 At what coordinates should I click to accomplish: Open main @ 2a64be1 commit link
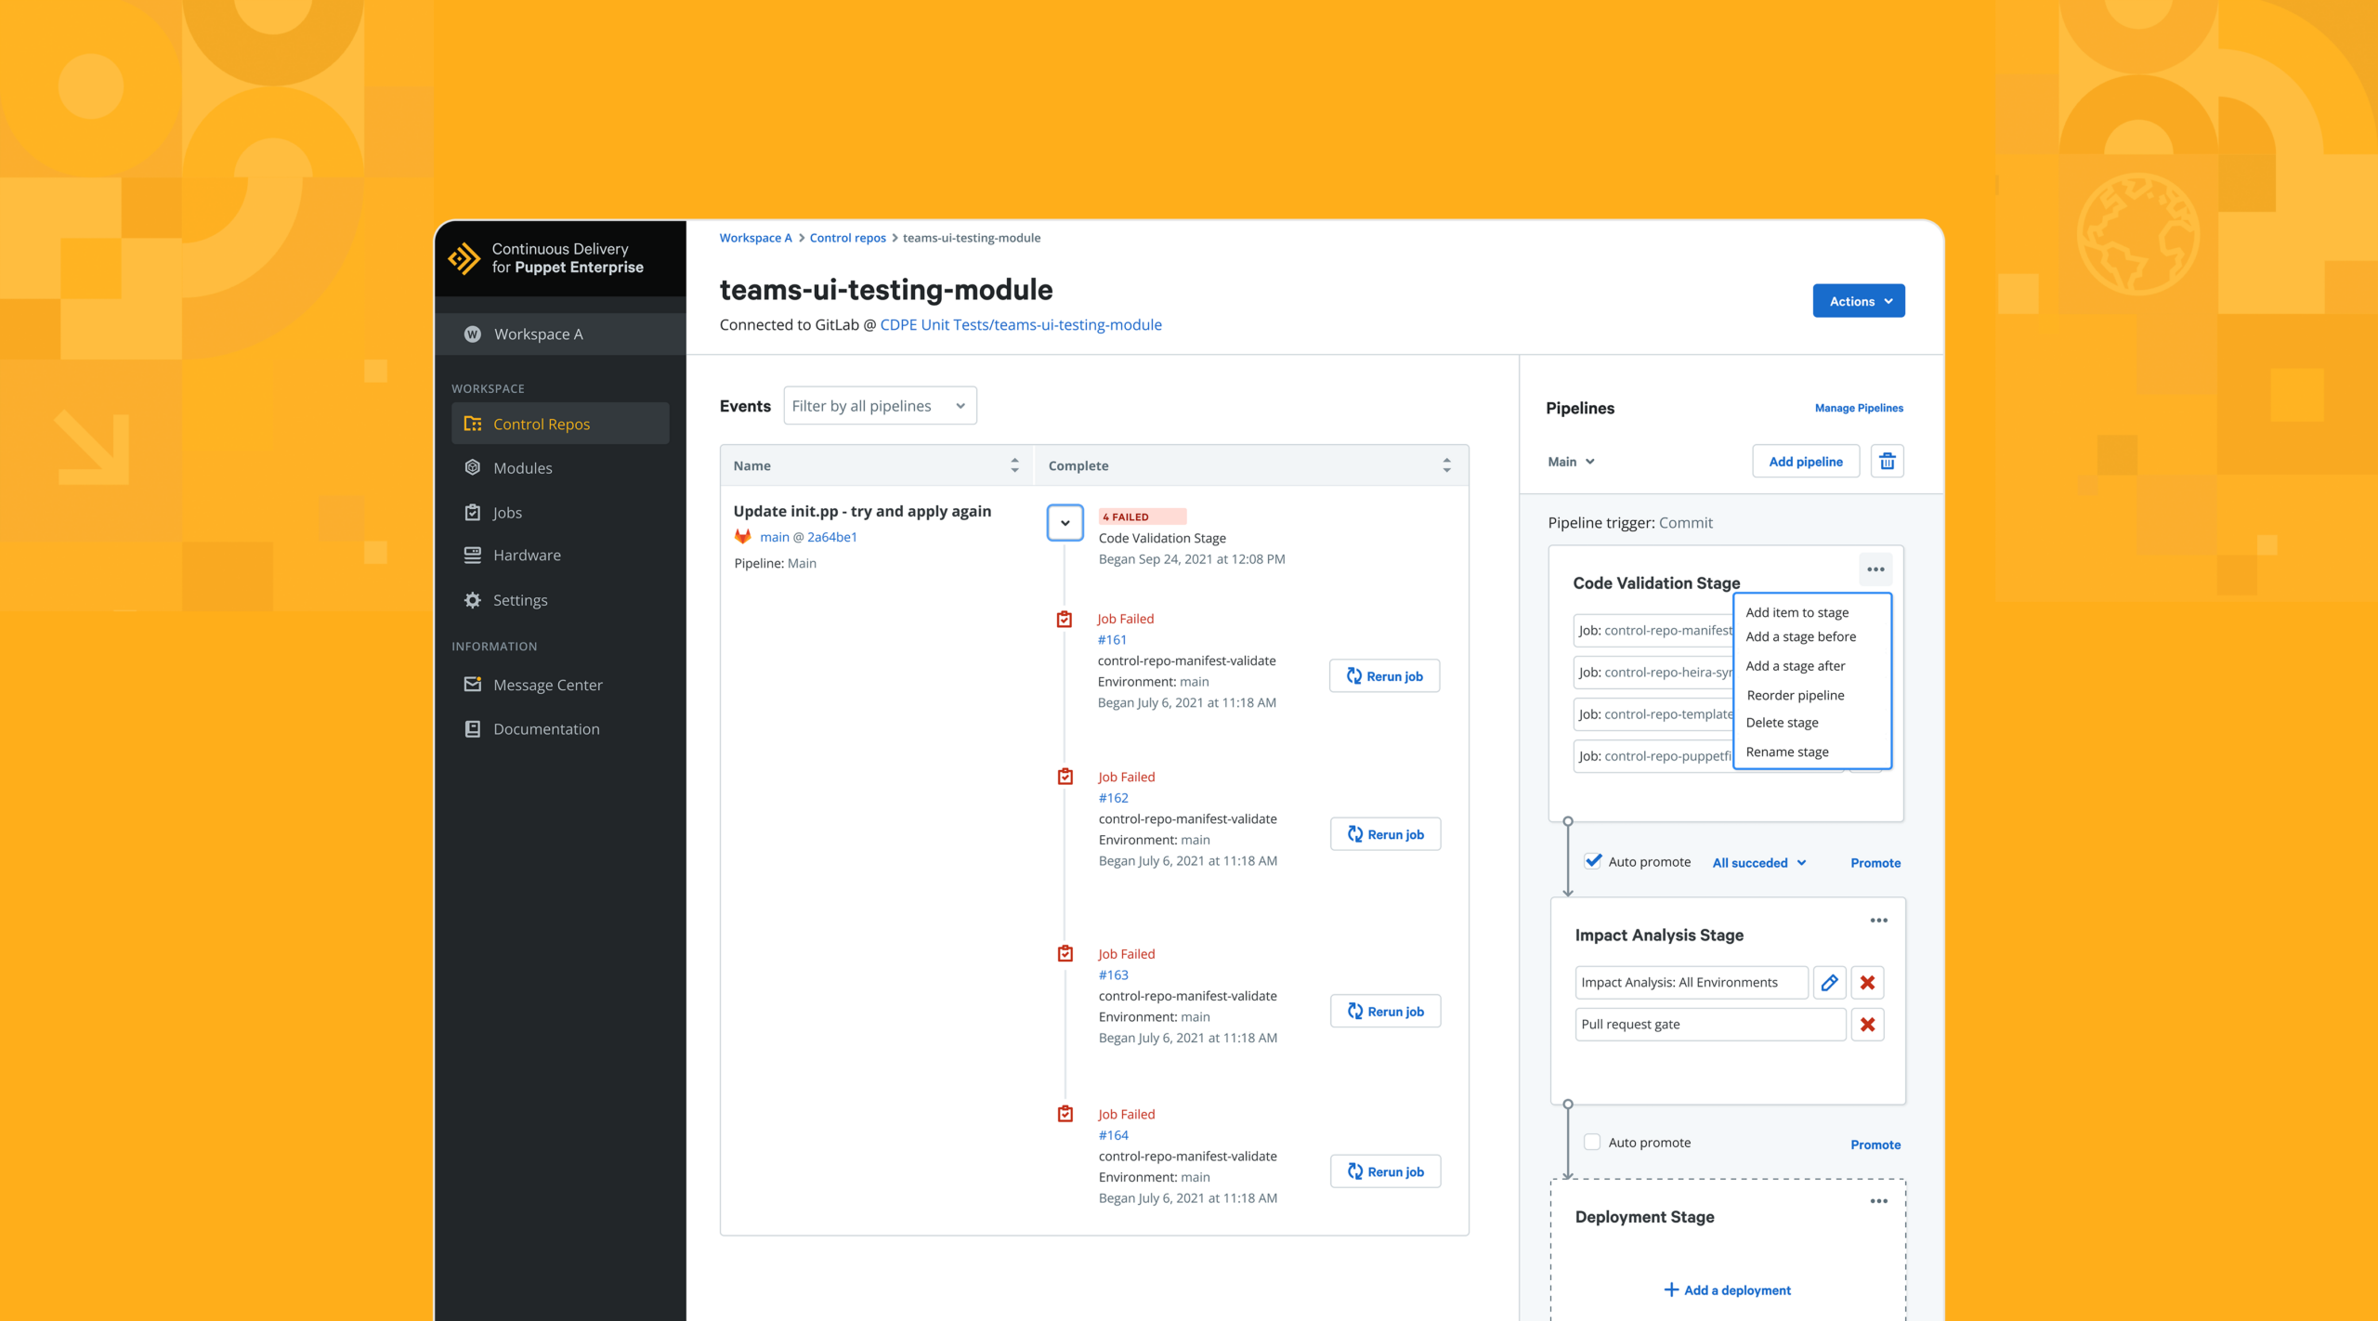coord(808,537)
